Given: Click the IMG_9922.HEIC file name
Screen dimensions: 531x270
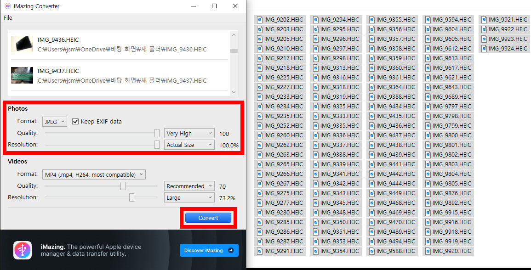Looking at the screenshot, I should point(508,29).
